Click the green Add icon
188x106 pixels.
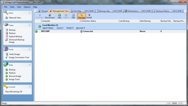click(59, 15)
